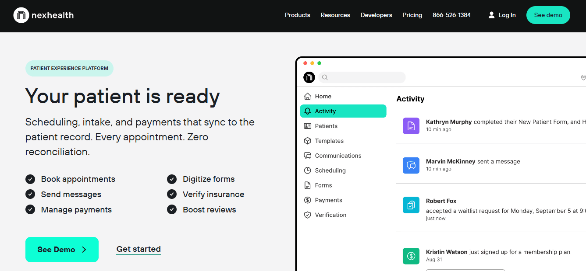This screenshot has height=271, width=586.
Task: Click the Forms document icon in sidebar
Action: coord(307,185)
